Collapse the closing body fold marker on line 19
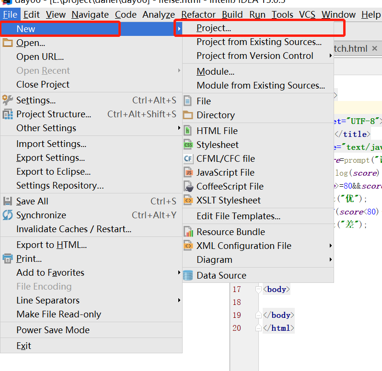Image resolution: width=382 pixels, height=371 pixels. pyautogui.click(x=258, y=315)
